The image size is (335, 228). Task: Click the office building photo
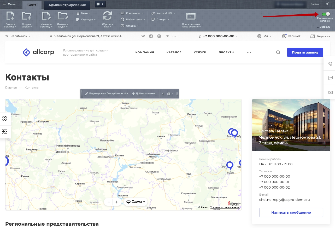tap(291, 125)
